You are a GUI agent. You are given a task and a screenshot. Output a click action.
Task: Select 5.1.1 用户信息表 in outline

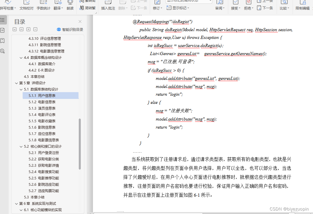(51, 96)
